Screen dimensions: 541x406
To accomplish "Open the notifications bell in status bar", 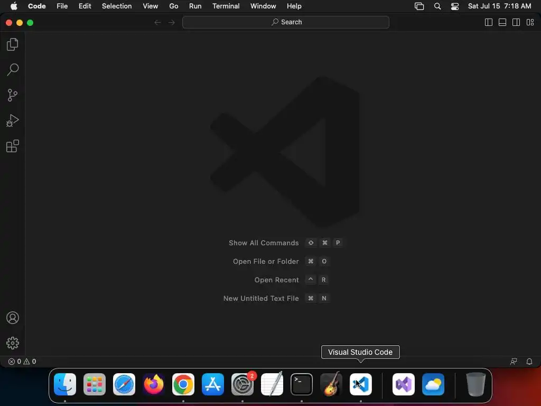I will tap(529, 362).
